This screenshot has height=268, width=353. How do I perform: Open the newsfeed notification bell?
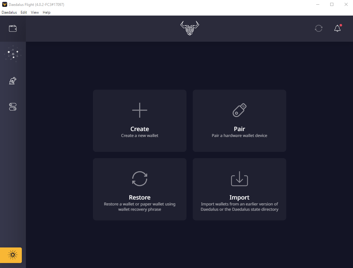pos(337,28)
